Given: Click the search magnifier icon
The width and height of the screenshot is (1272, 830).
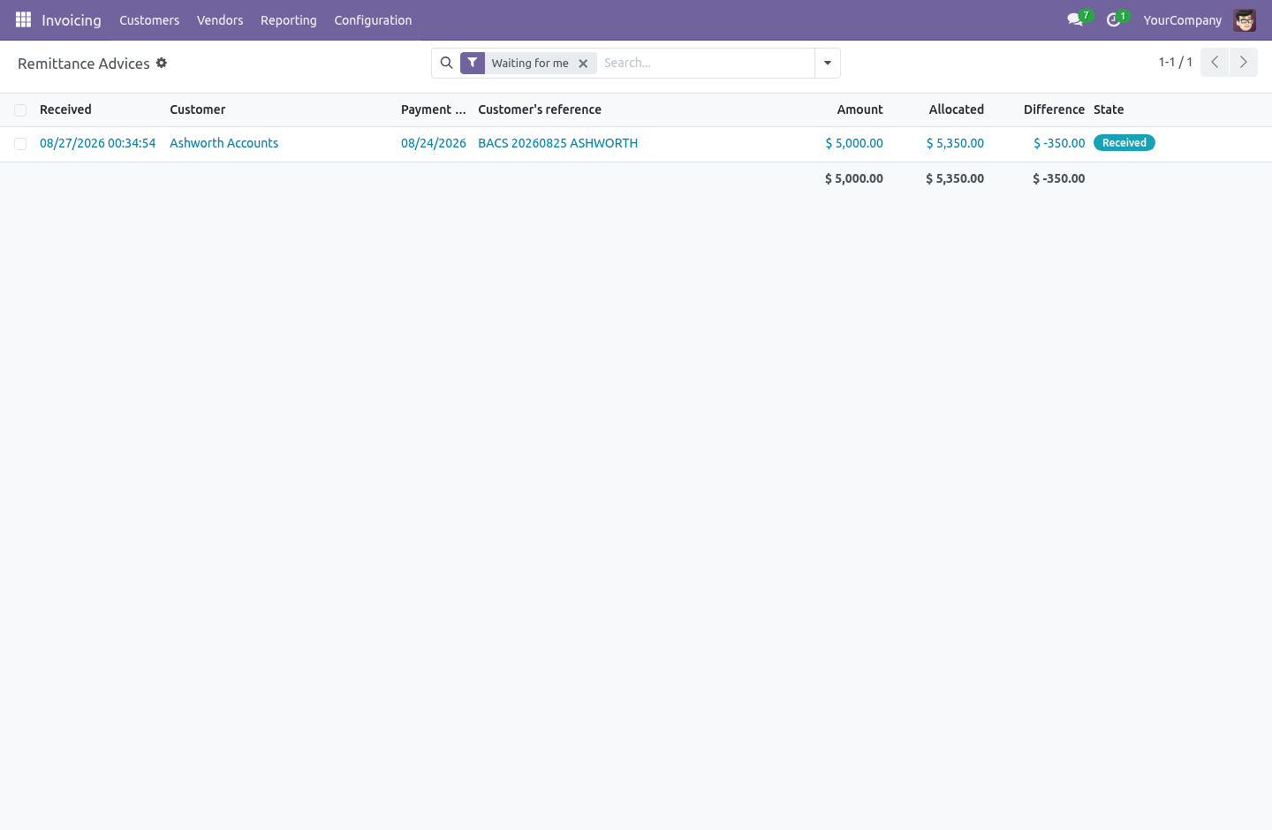Looking at the screenshot, I should (x=447, y=63).
